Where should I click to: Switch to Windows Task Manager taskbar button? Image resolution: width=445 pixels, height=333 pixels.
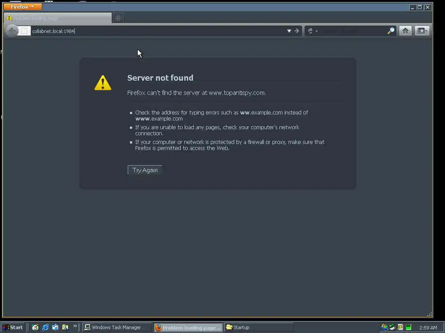(117, 327)
